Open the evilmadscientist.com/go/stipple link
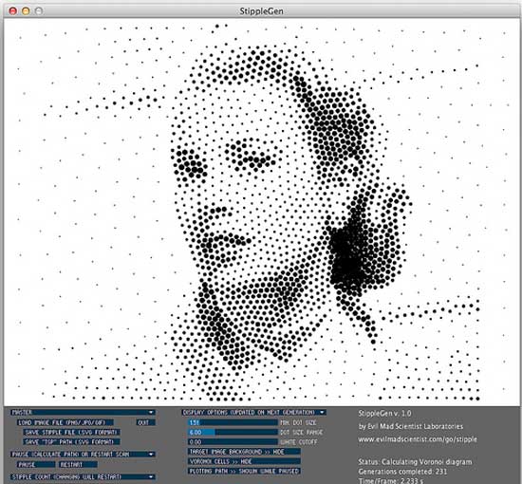The image size is (522, 484). (418, 439)
